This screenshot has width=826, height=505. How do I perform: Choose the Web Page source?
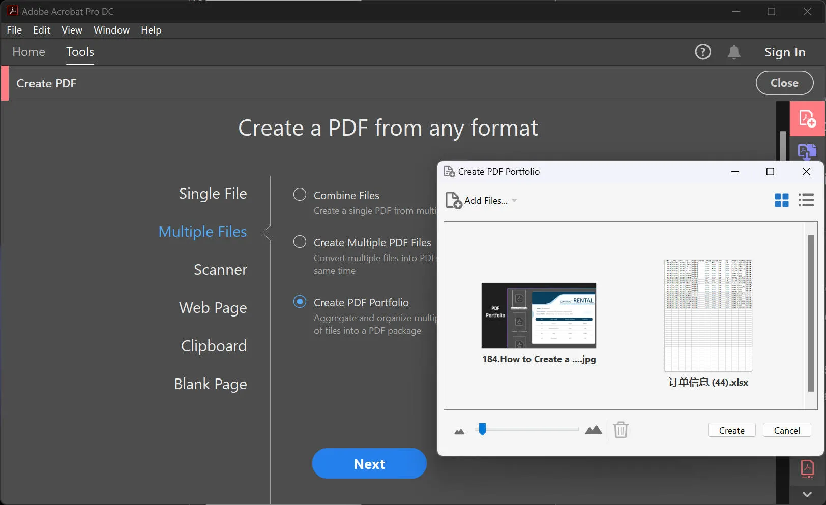pyautogui.click(x=213, y=308)
